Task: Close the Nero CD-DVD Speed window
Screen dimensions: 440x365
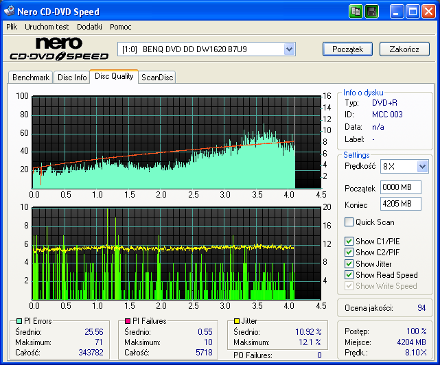Action: tap(429, 12)
